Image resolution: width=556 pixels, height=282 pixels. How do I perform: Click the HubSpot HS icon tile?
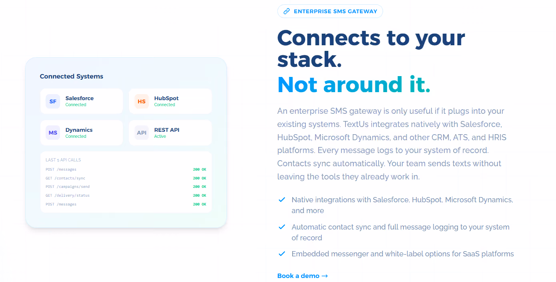click(142, 101)
